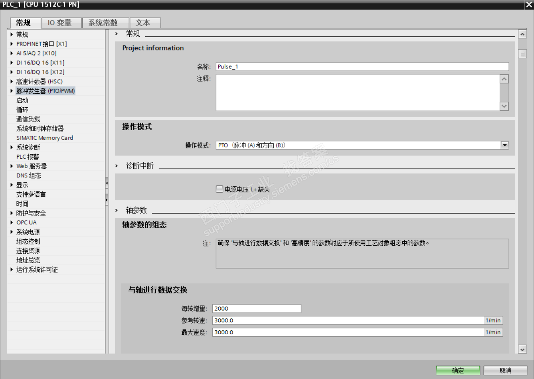Select 系统和时钟存储器 in the tree
This screenshot has height=379, width=534.
(40, 129)
